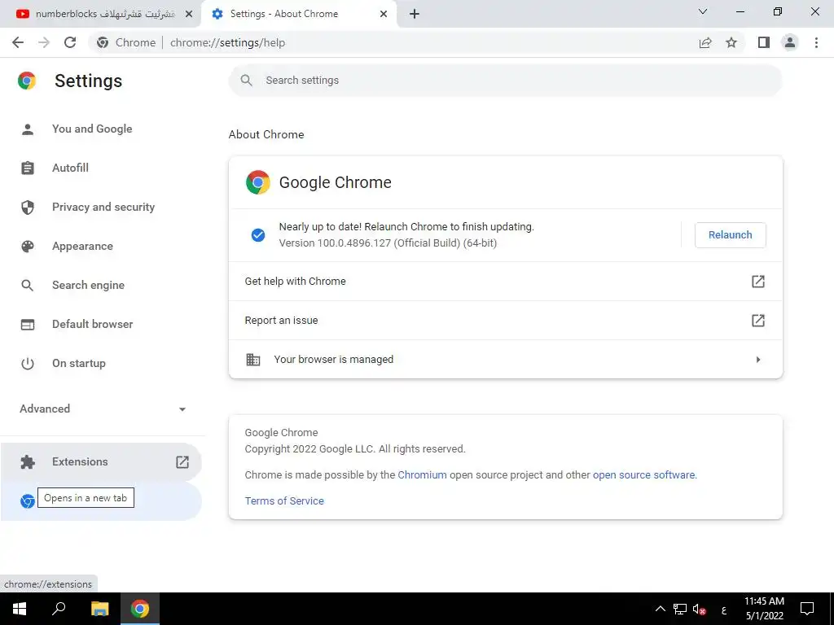Open Default browser settings
This screenshot has height=625, width=834.
pos(101,324)
